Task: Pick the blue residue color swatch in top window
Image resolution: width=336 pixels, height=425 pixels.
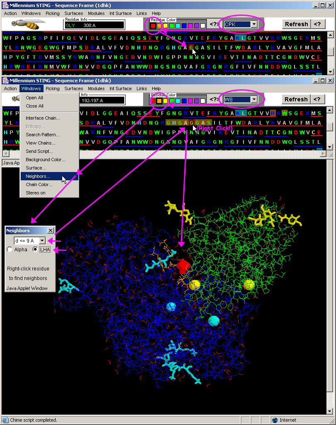Action: pyautogui.click(x=184, y=26)
